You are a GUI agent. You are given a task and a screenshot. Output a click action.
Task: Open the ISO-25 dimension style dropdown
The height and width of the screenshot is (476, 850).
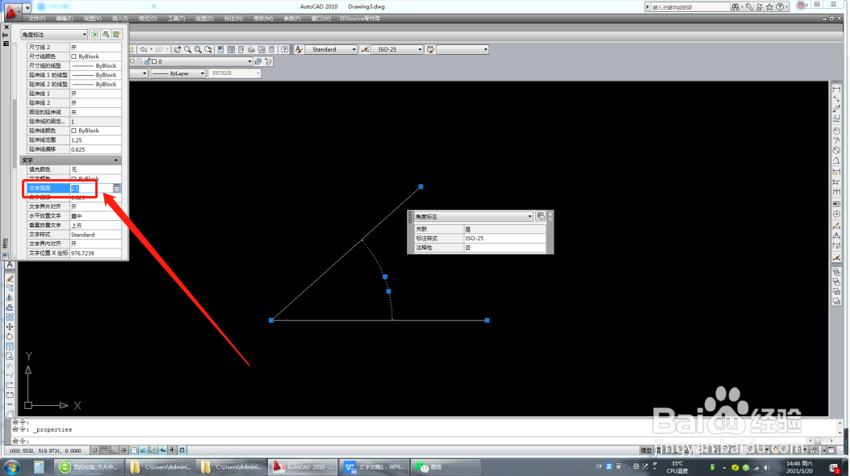point(397,49)
